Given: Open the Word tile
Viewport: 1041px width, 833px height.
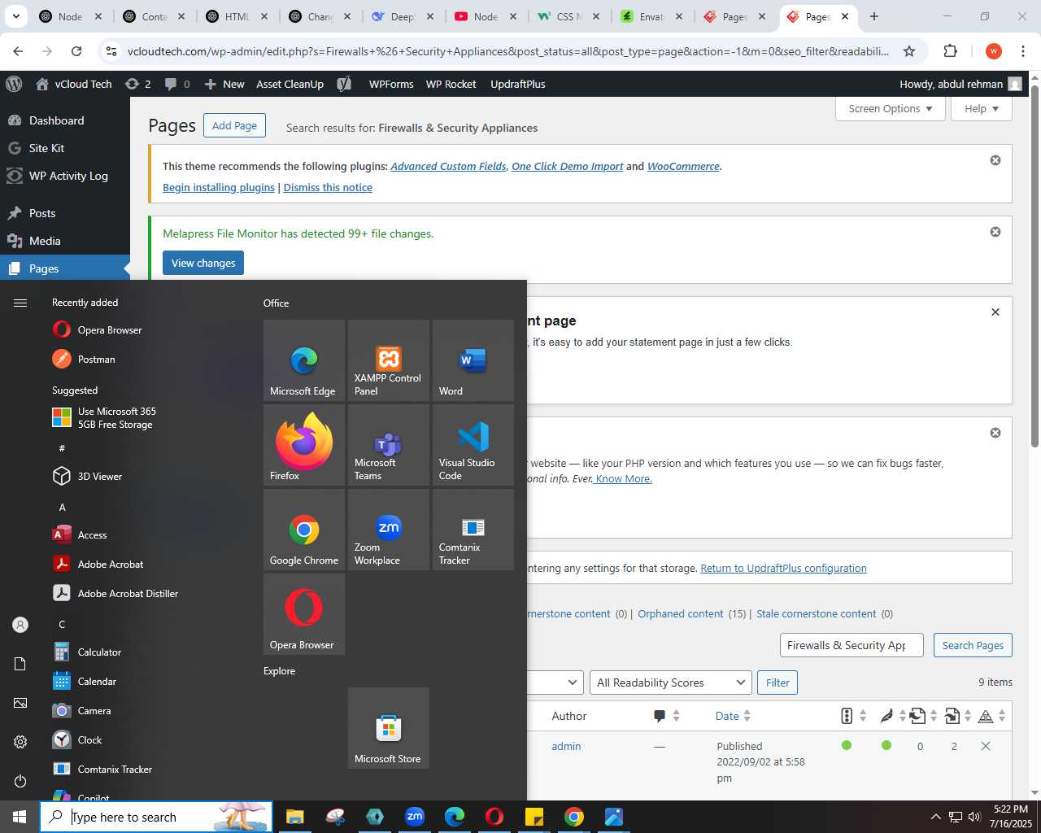Looking at the screenshot, I should click(473, 360).
